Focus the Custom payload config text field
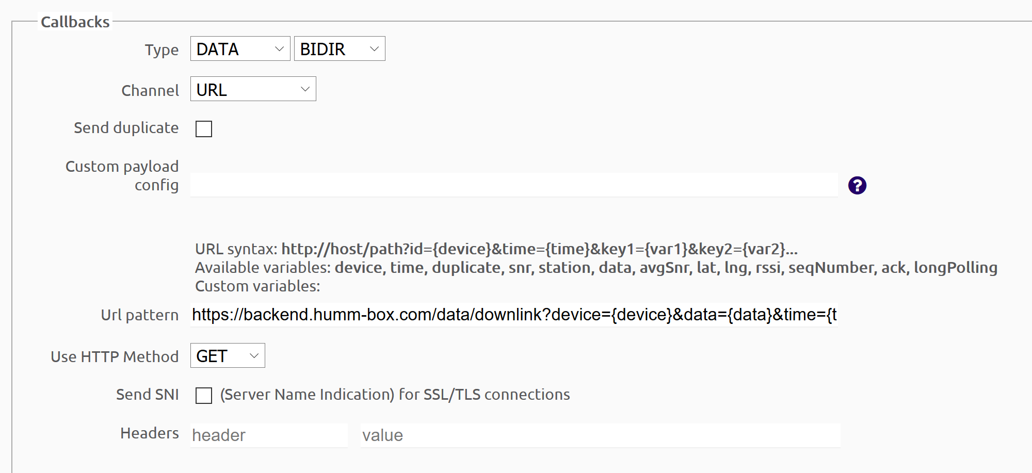 (x=513, y=185)
